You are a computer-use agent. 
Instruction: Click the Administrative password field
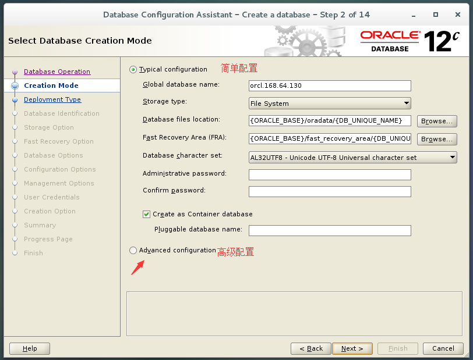tap(330, 174)
